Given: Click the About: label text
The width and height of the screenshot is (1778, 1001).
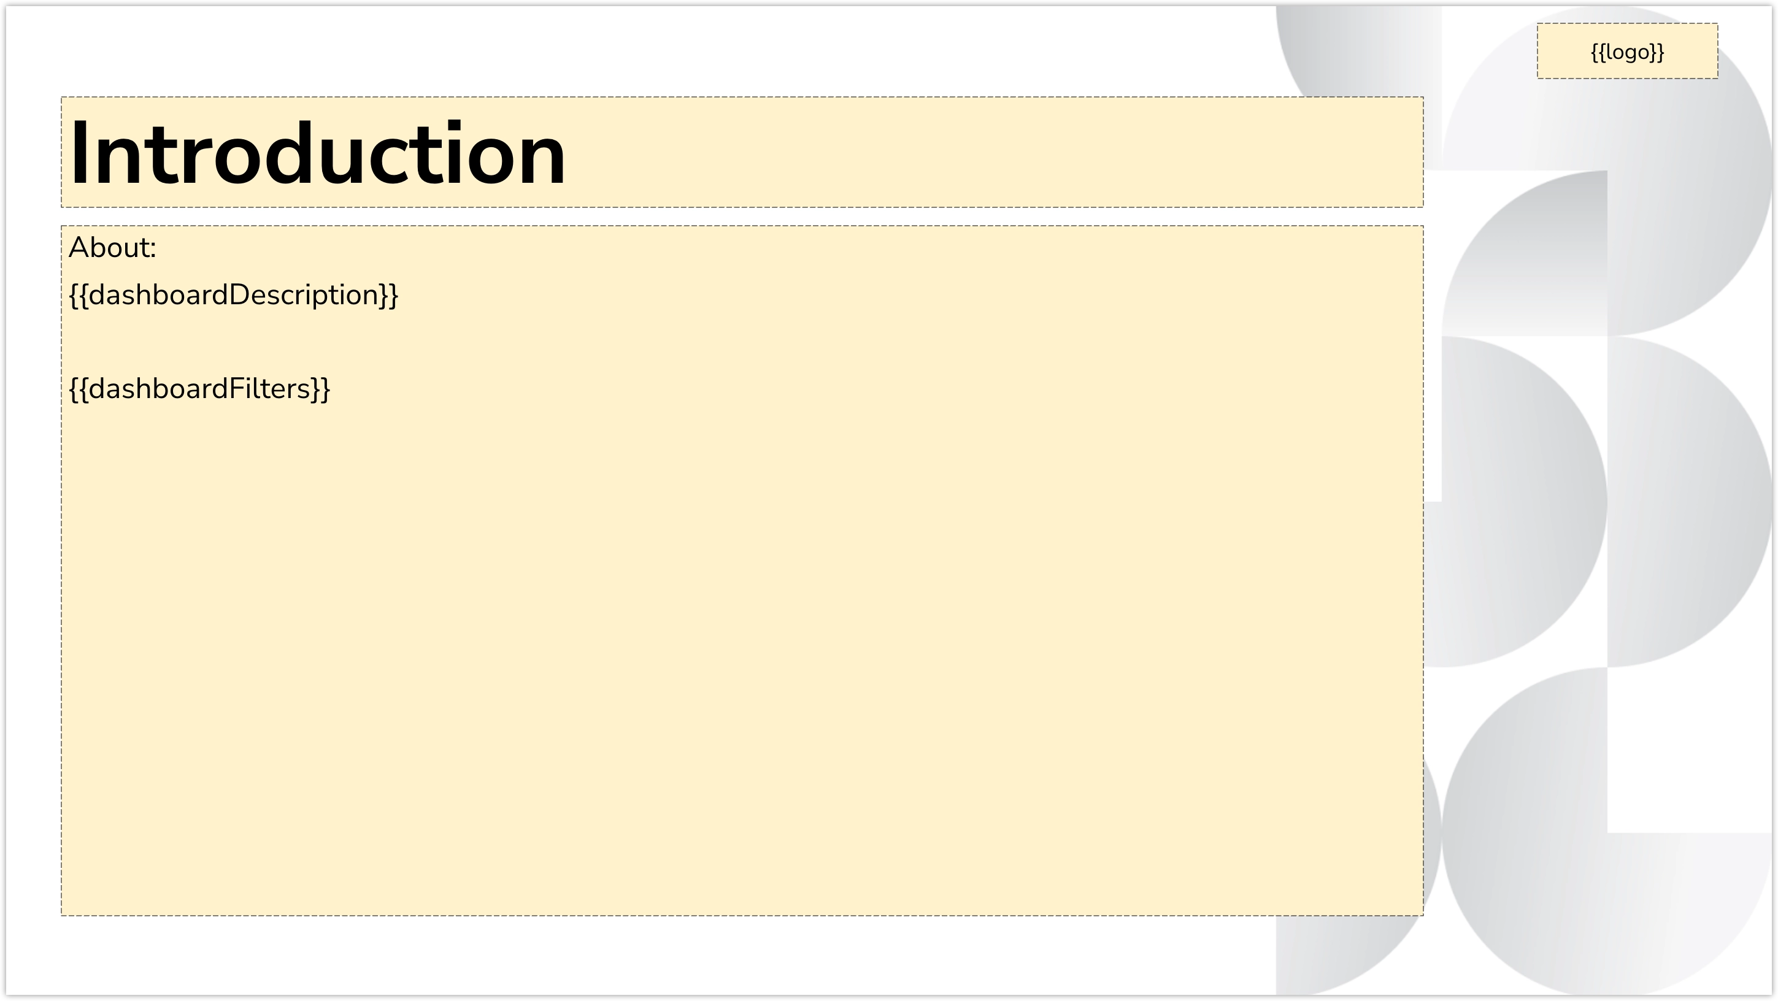Looking at the screenshot, I should 112,248.
